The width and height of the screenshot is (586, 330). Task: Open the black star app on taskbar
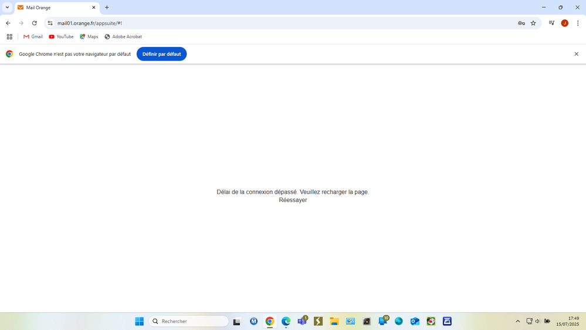click(367, 321)
